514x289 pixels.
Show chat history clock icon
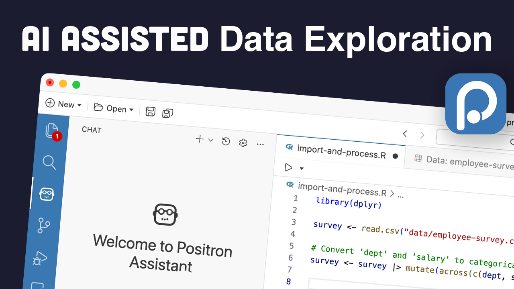(226, 141)
